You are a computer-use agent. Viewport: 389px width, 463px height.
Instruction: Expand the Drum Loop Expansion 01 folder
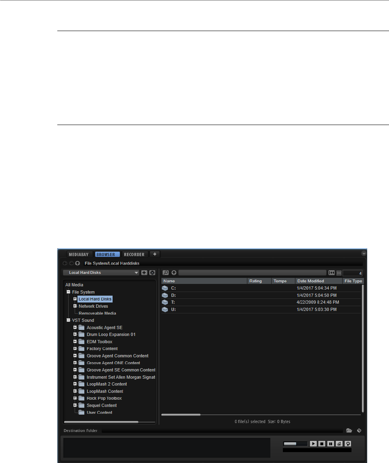[75, 334]
